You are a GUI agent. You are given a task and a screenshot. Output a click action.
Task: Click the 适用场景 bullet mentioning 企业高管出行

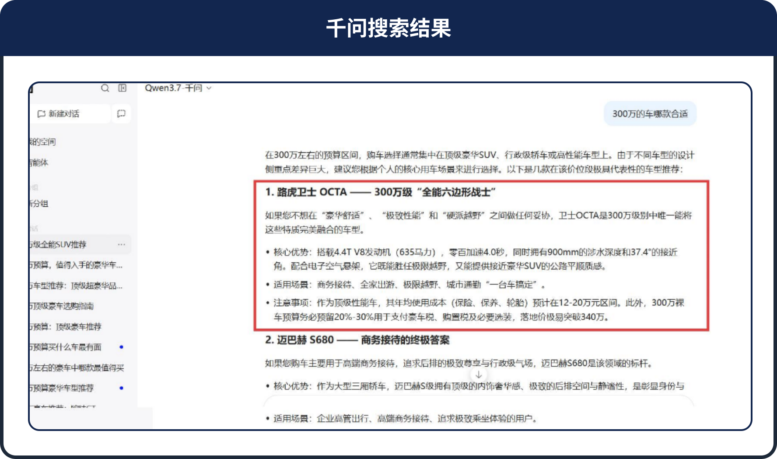pyautogui.click(x=401, y=418)
